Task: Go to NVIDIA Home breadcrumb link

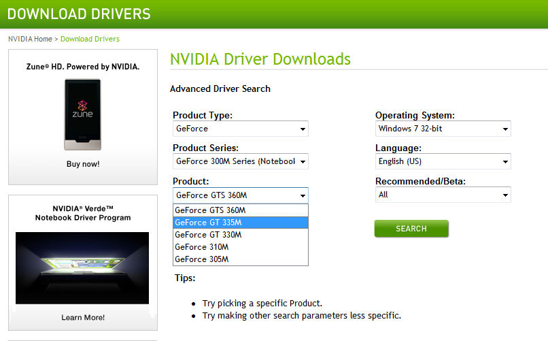Action: click(30, 39)
